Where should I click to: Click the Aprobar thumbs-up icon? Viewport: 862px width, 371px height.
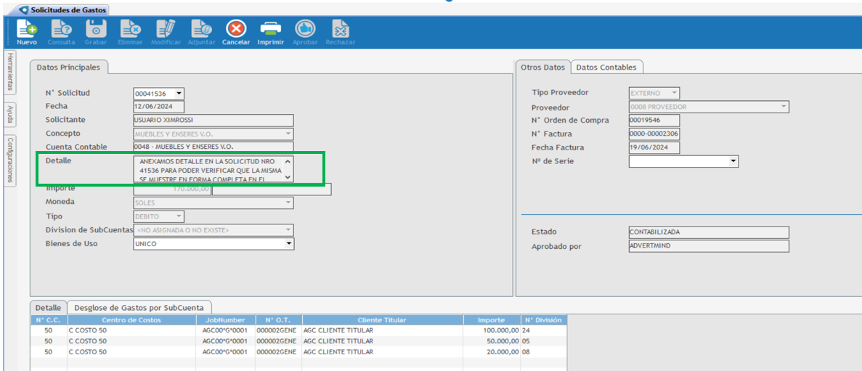pos(305,28)
